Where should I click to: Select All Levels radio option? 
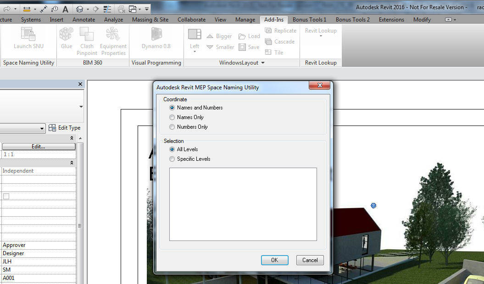coord(172,149)
